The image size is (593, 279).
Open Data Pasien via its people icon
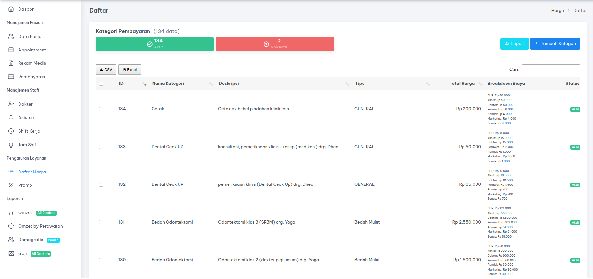point(11,36)
